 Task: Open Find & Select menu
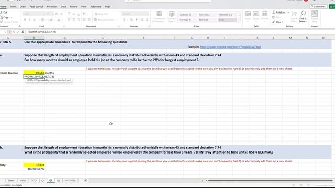pos(303,17)
